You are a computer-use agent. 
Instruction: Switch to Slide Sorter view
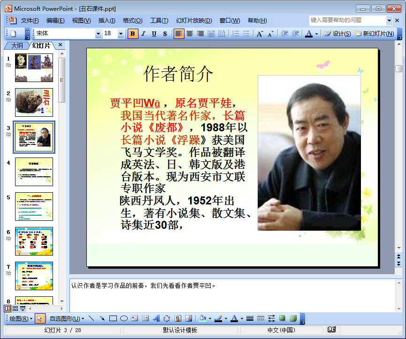[x=15, y=309]
